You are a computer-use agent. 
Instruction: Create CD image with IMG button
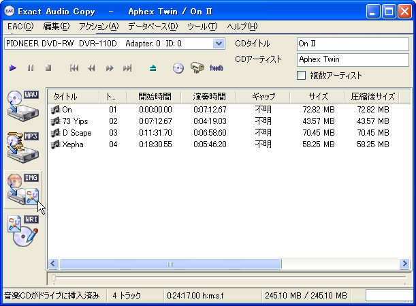coord(23,189)
